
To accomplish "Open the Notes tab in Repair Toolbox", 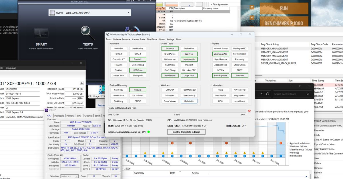I will pos(162,39).
